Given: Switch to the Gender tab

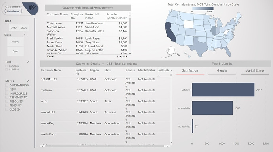Looking at the screenshot, I should pos(222,71).
